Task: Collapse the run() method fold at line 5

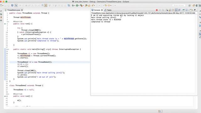Action: (x=8, y=22)
